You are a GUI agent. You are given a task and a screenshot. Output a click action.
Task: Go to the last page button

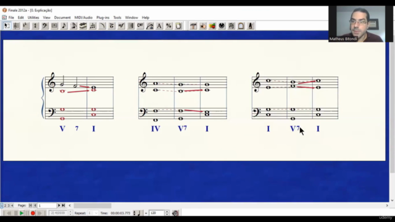(63, 205)
